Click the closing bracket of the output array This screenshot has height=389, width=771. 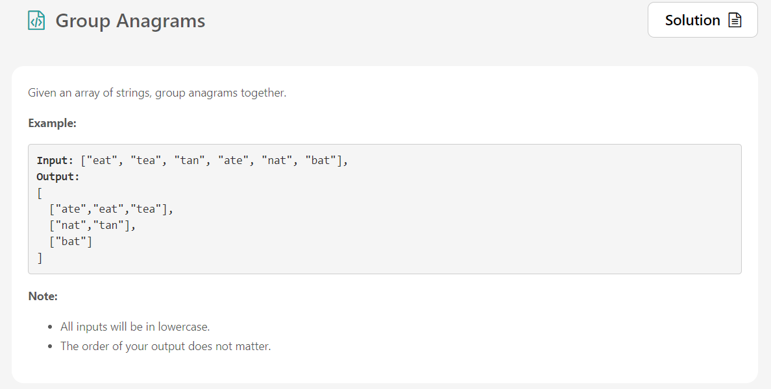[x=40, y=258]
